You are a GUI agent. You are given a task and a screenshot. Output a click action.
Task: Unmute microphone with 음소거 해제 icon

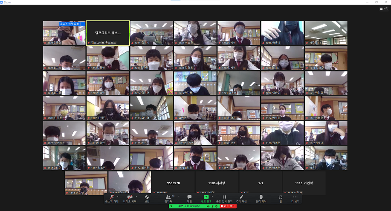[113, 197]
